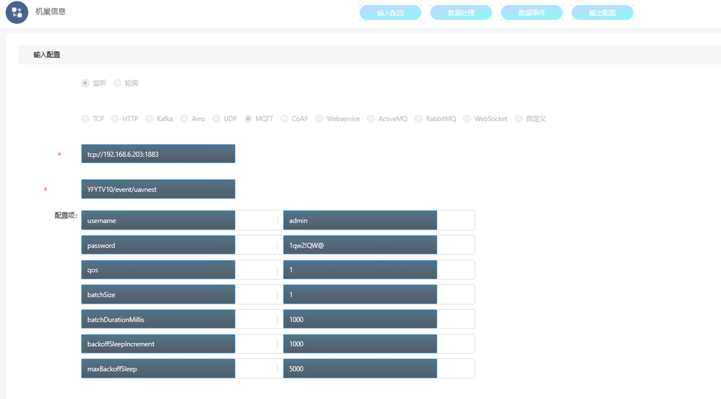Click the value field of the qos row
721x399 pixels.
pos(360,270)
